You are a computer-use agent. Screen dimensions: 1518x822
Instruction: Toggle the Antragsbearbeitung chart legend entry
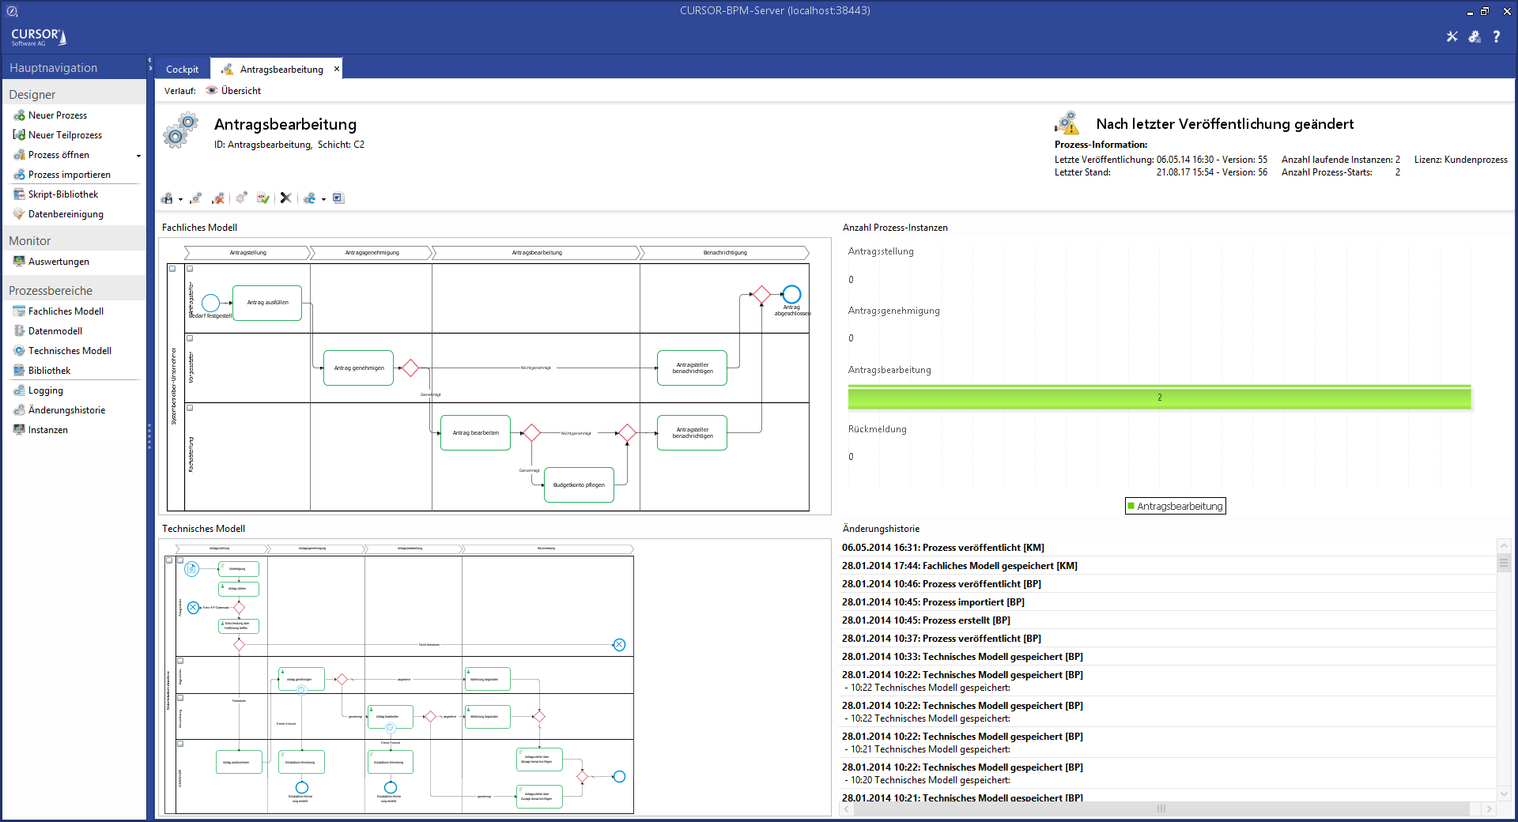pos(1175,507)
